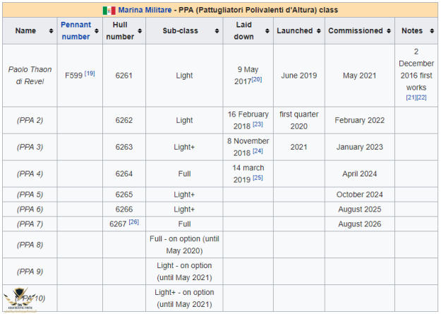Select 'May 2021' commissioned date

coord(359,76)
